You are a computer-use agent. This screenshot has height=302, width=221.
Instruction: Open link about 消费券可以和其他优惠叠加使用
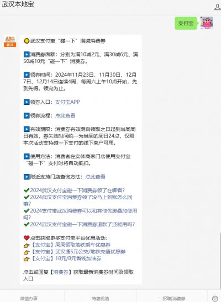point(80,214)
